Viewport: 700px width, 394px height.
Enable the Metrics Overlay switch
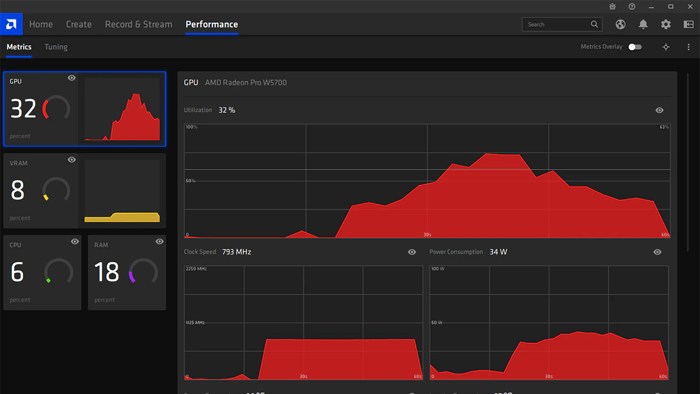(x=635, y=47)
